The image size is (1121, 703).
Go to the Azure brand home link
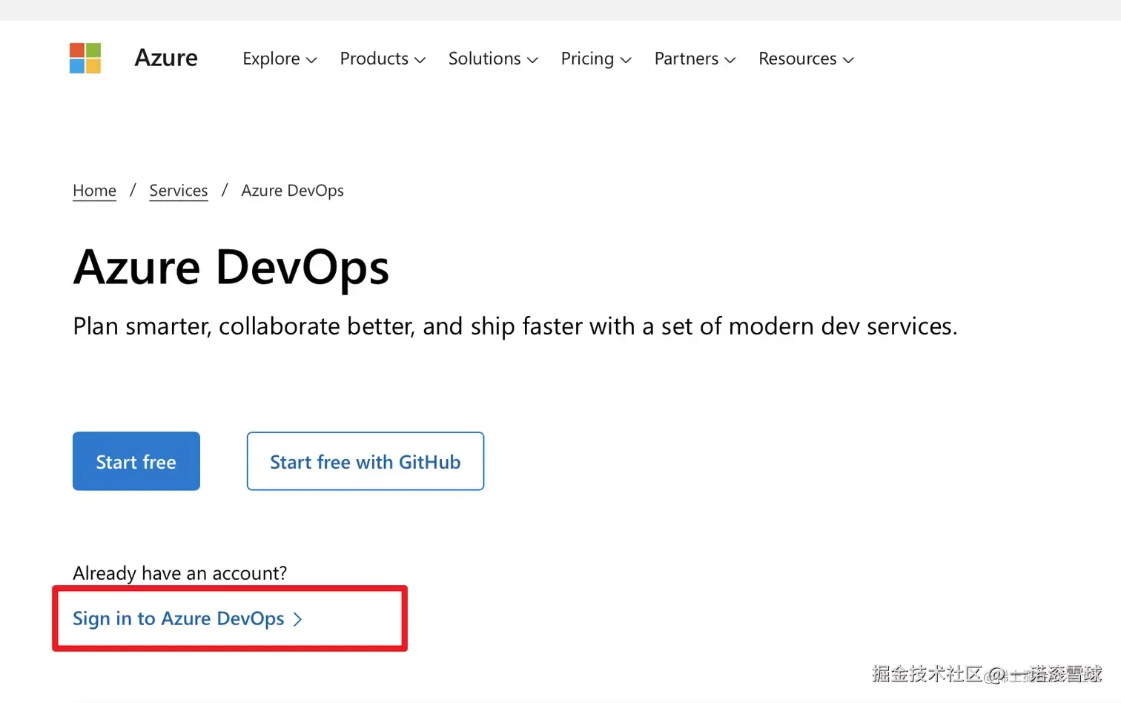tap(166, 58)
